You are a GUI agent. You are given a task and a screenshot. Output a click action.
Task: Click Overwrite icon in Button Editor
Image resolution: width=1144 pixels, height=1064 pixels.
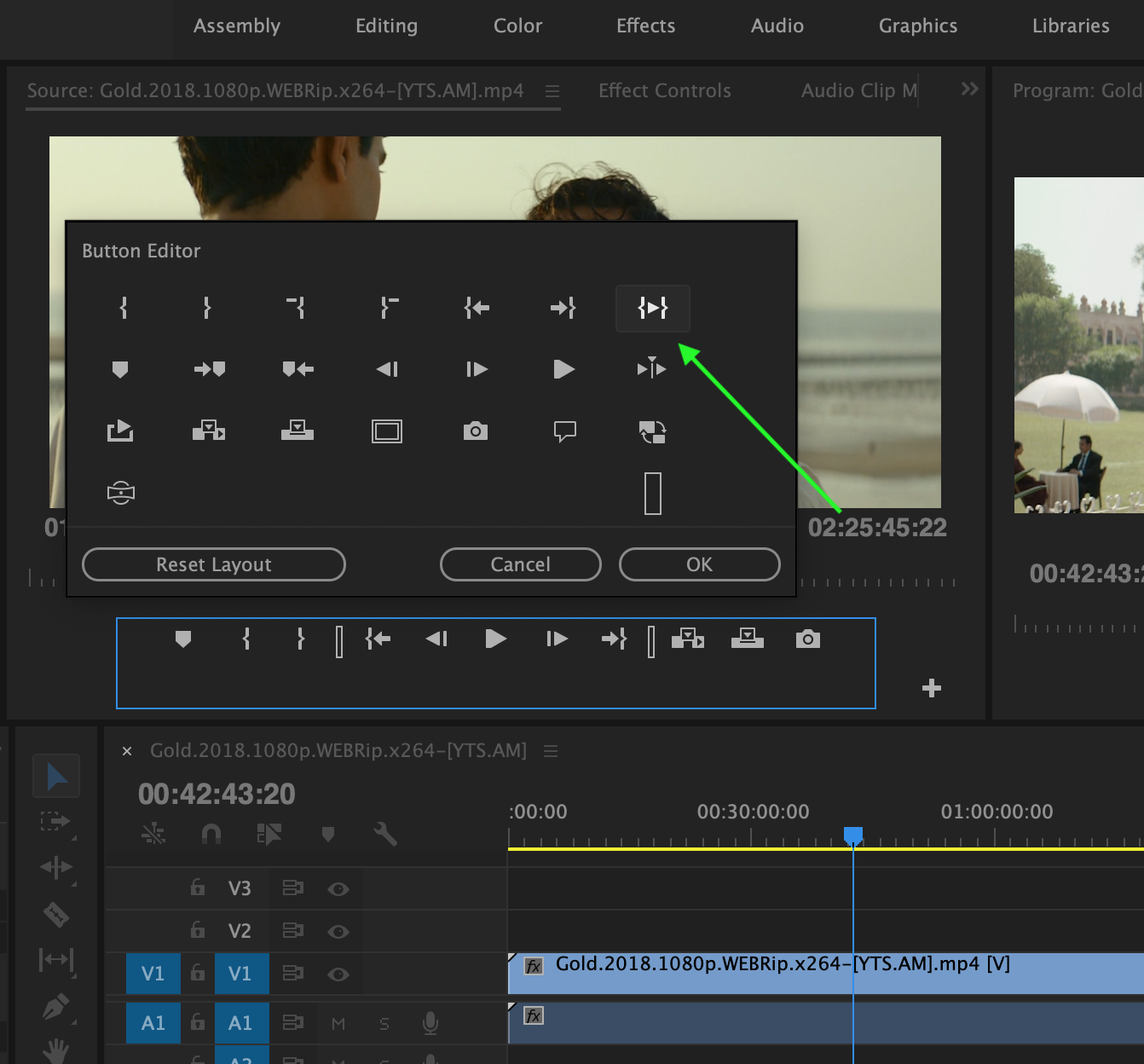(x=298, y=431)
